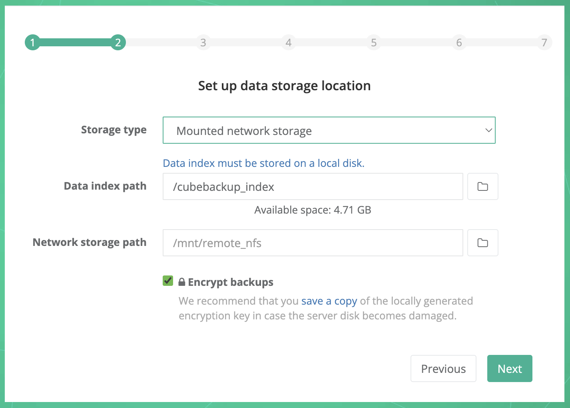Click the lock icon beside Encrypt backups
The width and height of the screenshot is (570, 408).
(x=181, y=282)
